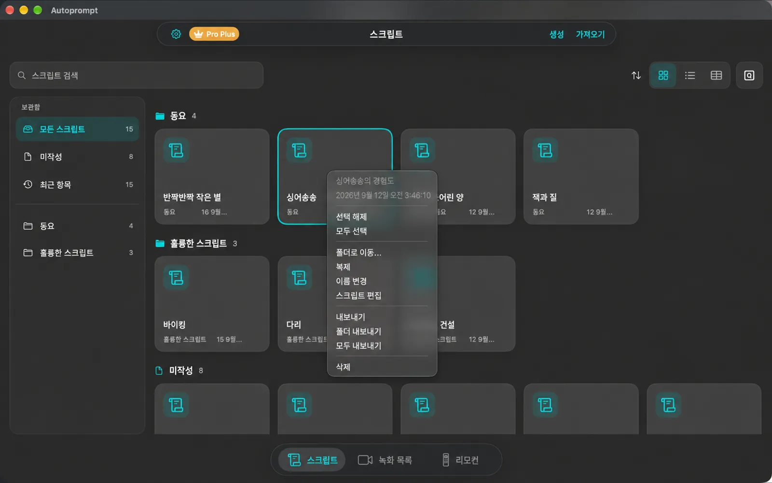This screenshot has width=772, height=483.
Task: Click the 싱어송송 card title text
Action: (x=302, y=197)
